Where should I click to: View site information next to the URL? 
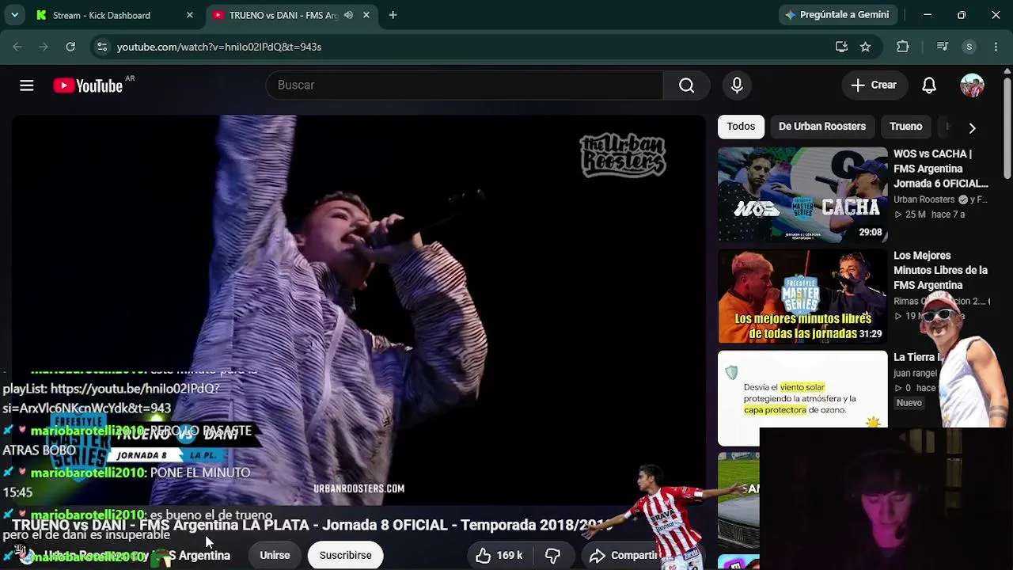click(102, 47)
